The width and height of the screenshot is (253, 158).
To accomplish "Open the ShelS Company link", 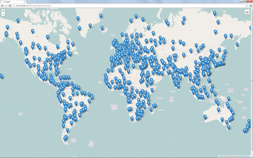I will 245,156.
